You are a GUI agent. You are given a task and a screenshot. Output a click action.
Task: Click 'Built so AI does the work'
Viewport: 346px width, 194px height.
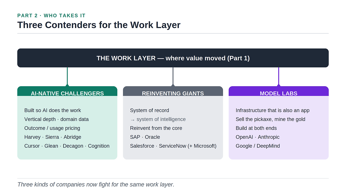53,110
